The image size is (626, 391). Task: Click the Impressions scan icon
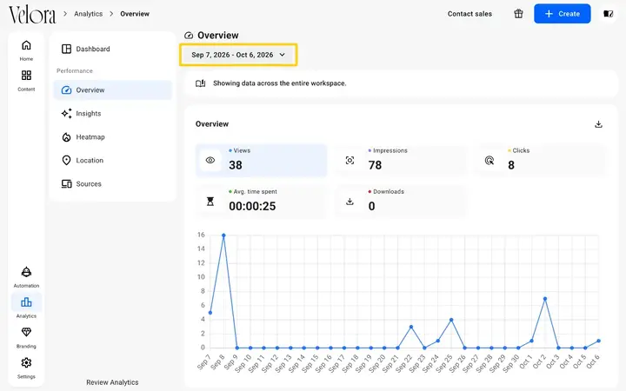[x=350, y=161]
